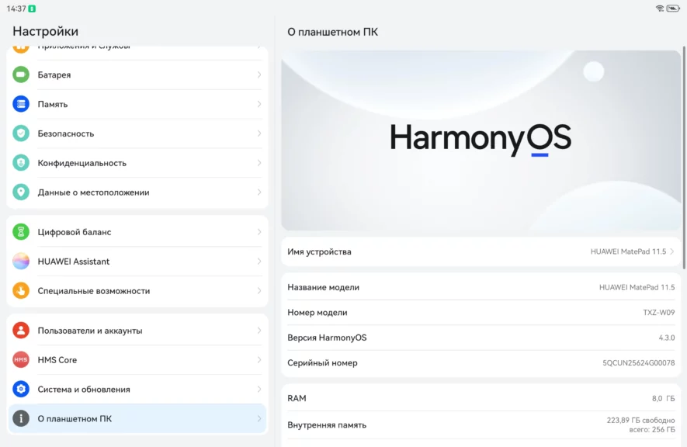This screenshot has height=447, width=687.
Task: Tap the Конфиденциальность privacy icon
Action: click(x=21, y=163)
